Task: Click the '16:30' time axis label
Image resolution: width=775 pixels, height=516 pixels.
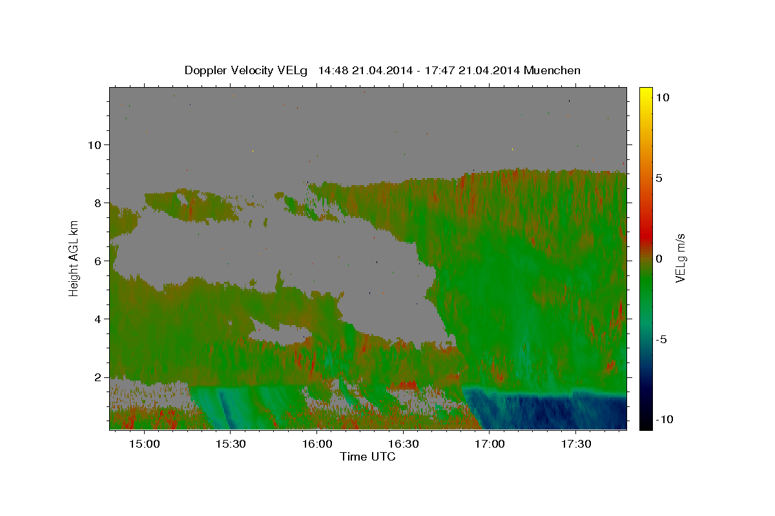Action: point(403,444)
